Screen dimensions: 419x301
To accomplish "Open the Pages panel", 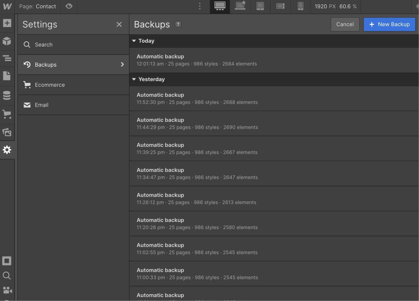I will point(7,76).
